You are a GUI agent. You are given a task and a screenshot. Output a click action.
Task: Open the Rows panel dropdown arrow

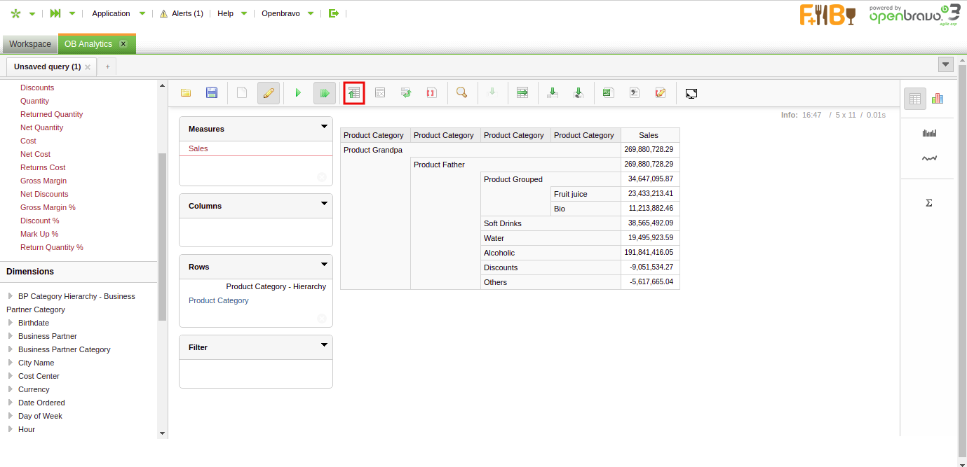tap(324, 265)
